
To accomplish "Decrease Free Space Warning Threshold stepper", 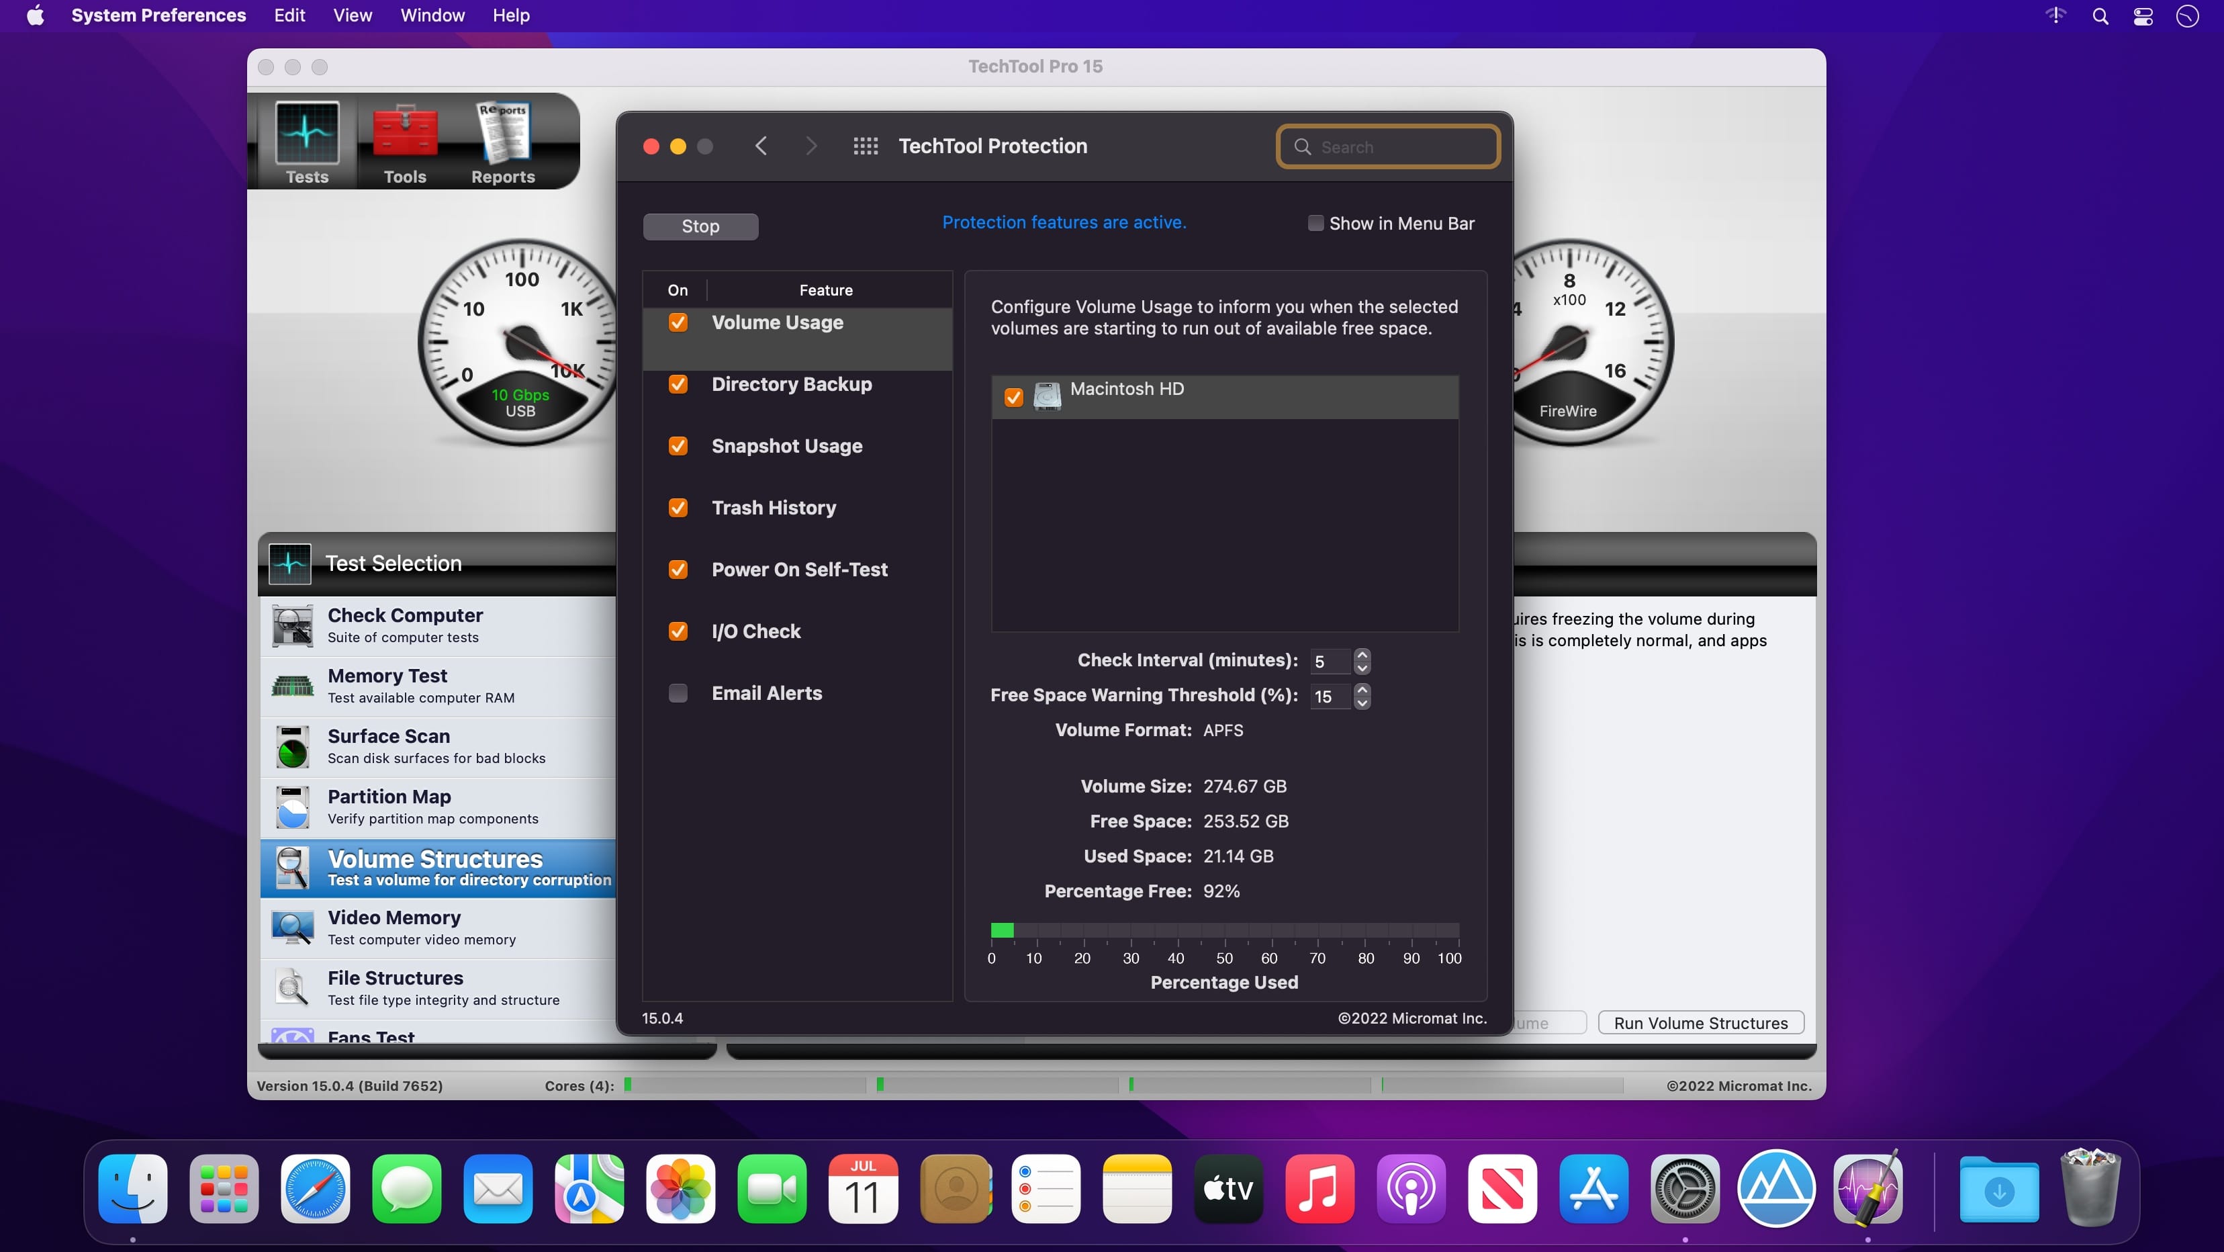I will (1362, 703).
